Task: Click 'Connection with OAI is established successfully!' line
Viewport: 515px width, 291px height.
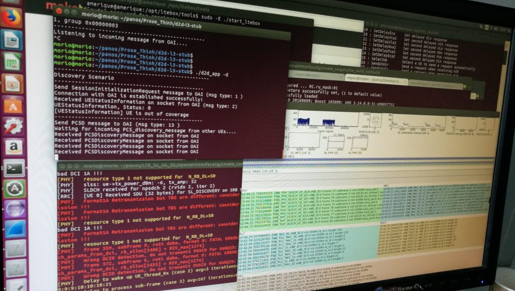Action: click(128, 96)
